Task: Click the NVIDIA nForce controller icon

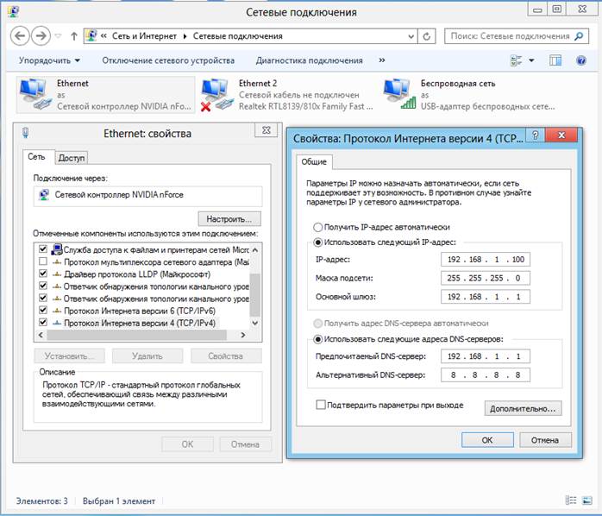Action: (44, 195)
